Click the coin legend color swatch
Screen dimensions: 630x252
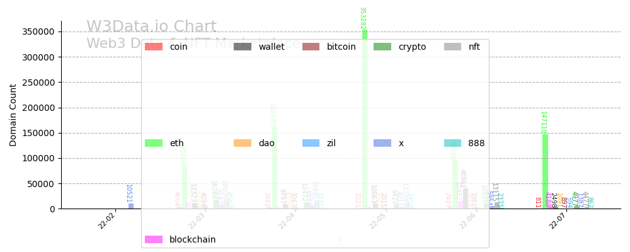point(154,47)
